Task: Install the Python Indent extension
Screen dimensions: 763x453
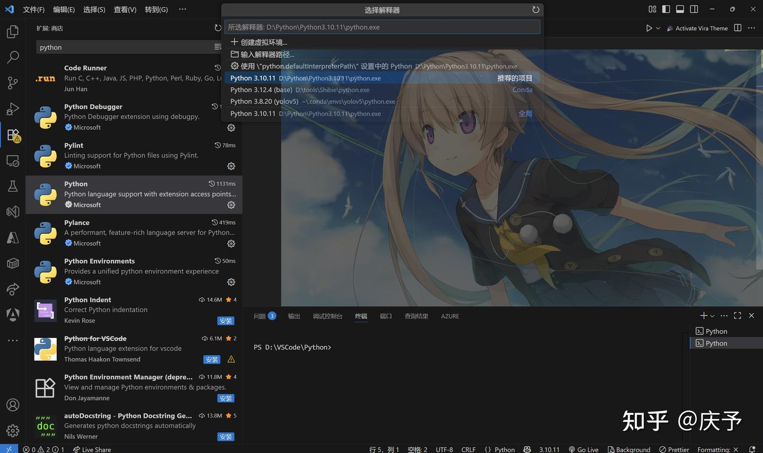Action: point(226,321)
